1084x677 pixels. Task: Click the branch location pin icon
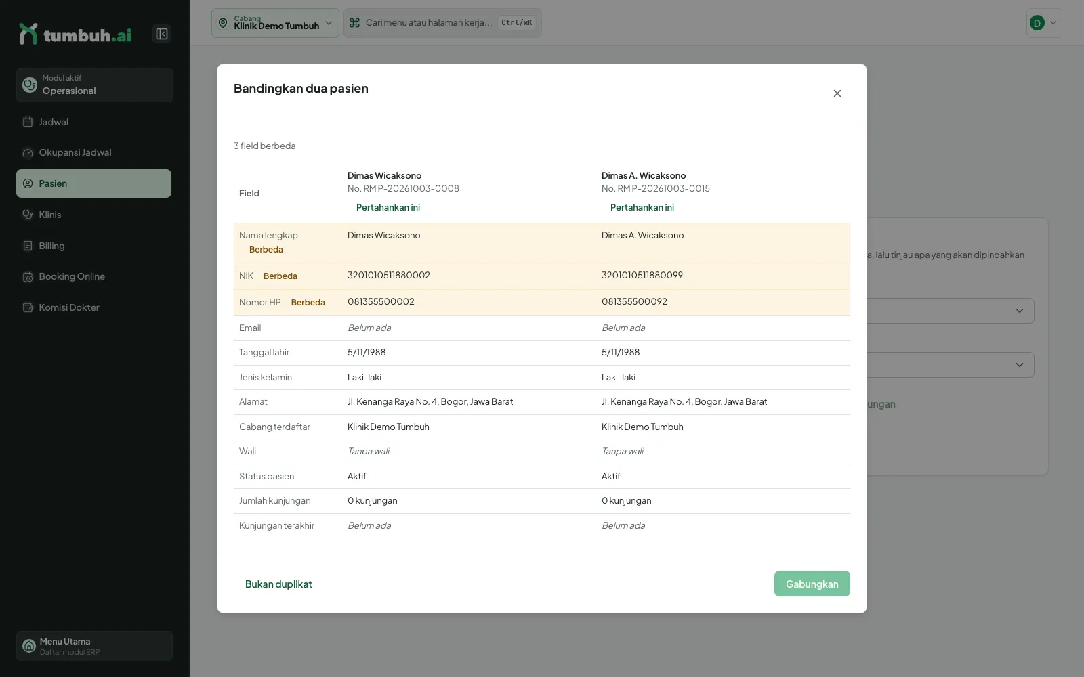pos(223,23)
